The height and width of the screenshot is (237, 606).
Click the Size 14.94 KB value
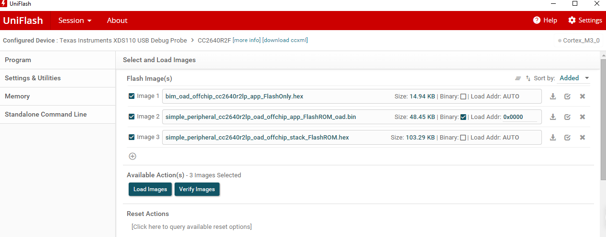[x=422, y=97]
